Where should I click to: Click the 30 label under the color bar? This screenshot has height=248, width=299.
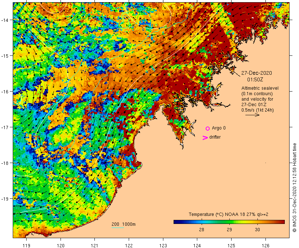point(257,229)
